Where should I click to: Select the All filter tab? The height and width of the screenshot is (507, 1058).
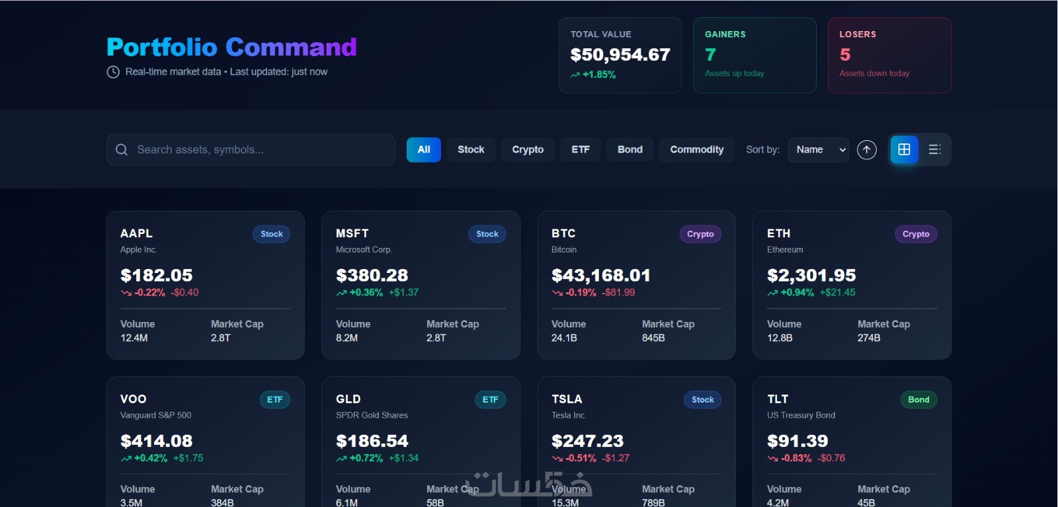click(424, 150)
